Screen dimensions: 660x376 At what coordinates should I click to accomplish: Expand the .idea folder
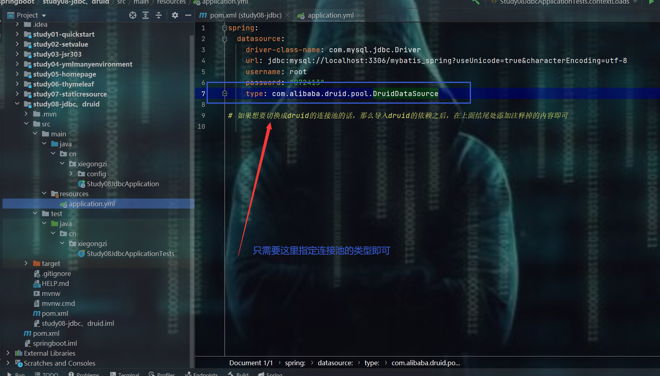tap(17, 24)
